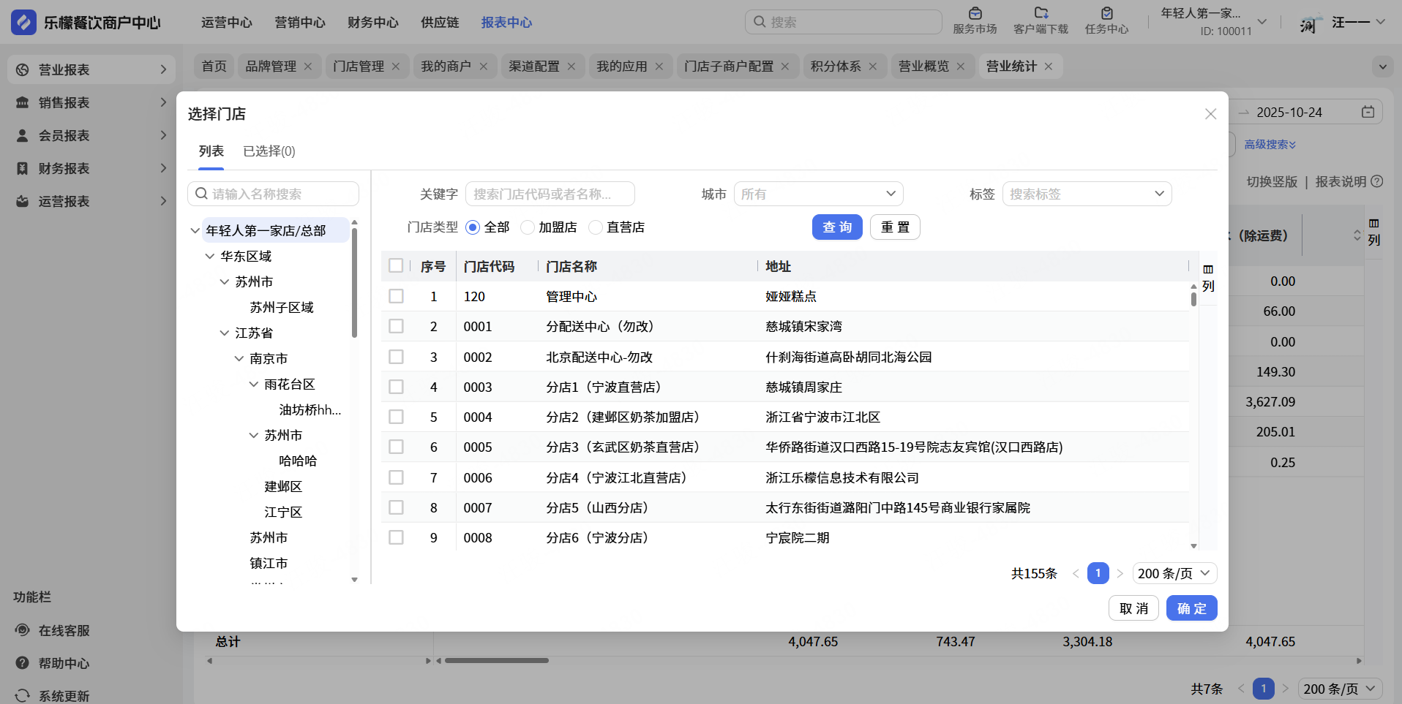Click the column settings icon in the dialog table
Image resolution: width=1402 pixels, height=704 pixels.
(1208, 270)
